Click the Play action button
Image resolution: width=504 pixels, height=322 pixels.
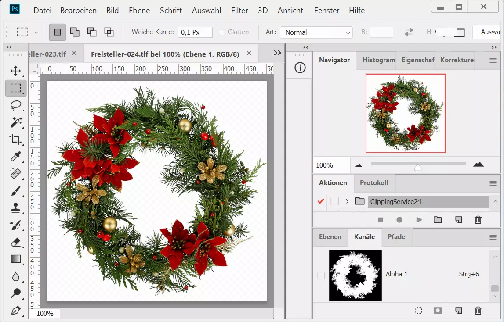419,220
